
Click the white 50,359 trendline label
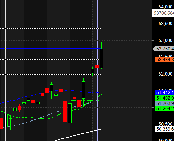(164, 129)
